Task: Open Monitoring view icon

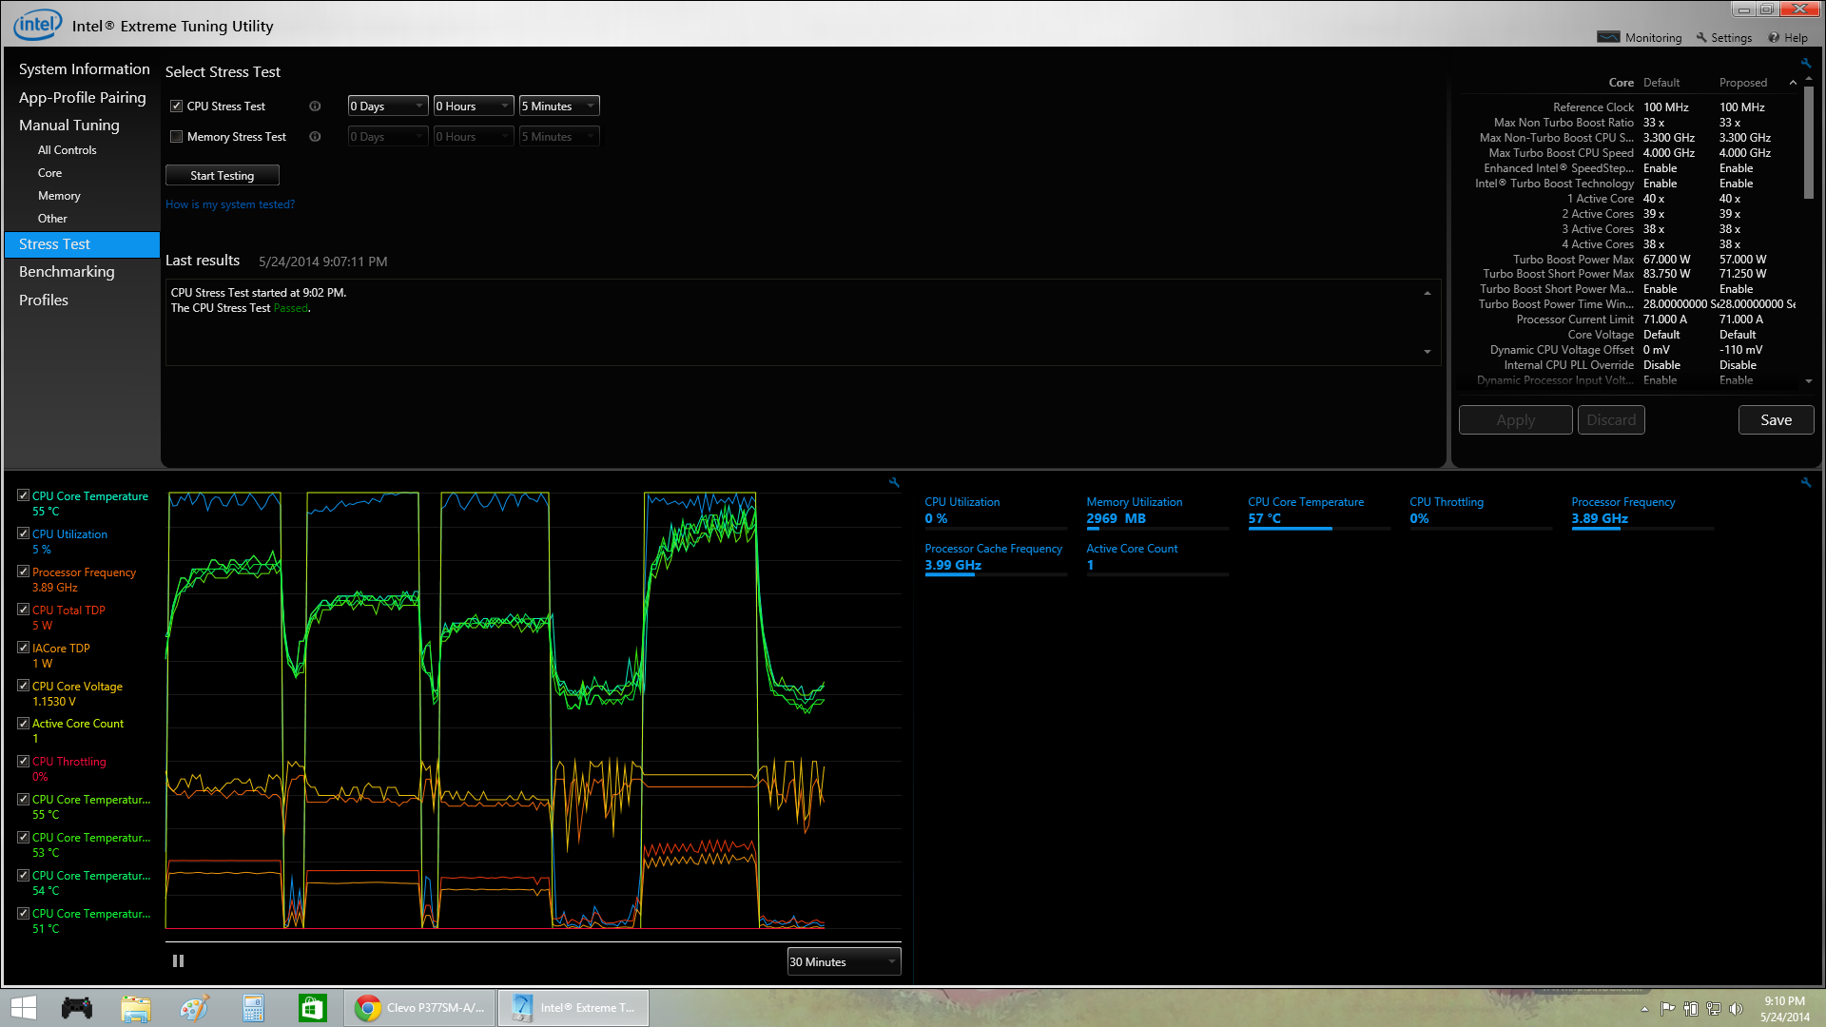Action: click(x=1608, y=37)
